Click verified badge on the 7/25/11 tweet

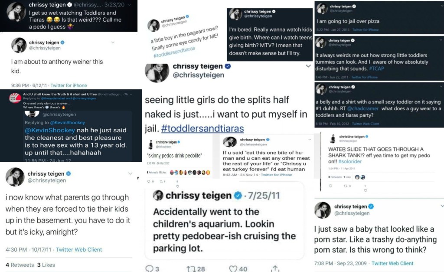coord(238,195)
